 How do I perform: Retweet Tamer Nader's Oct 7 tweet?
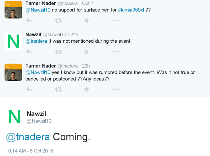[58, 20]
